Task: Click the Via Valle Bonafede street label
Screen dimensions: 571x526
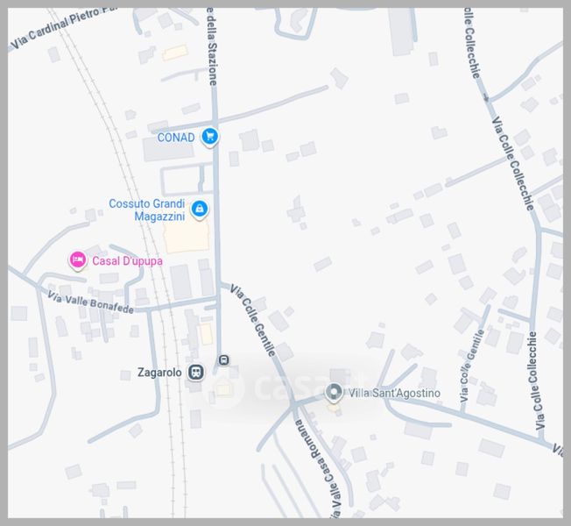Action: tap(91, 303)
